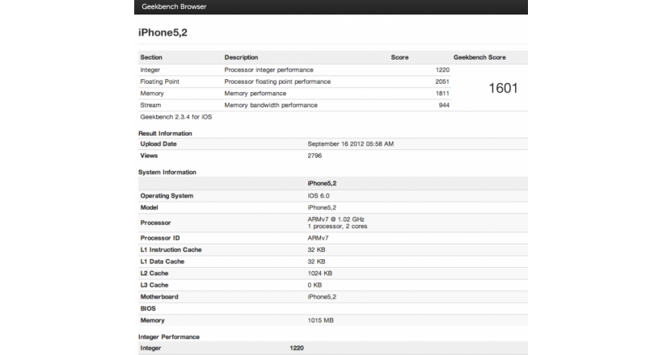Select ARMv7 value in Processor ID row
This screenshot has height=355, width=663.
click(318, 238)
